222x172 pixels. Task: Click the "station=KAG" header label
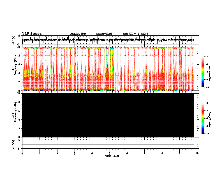coord(104,34)
